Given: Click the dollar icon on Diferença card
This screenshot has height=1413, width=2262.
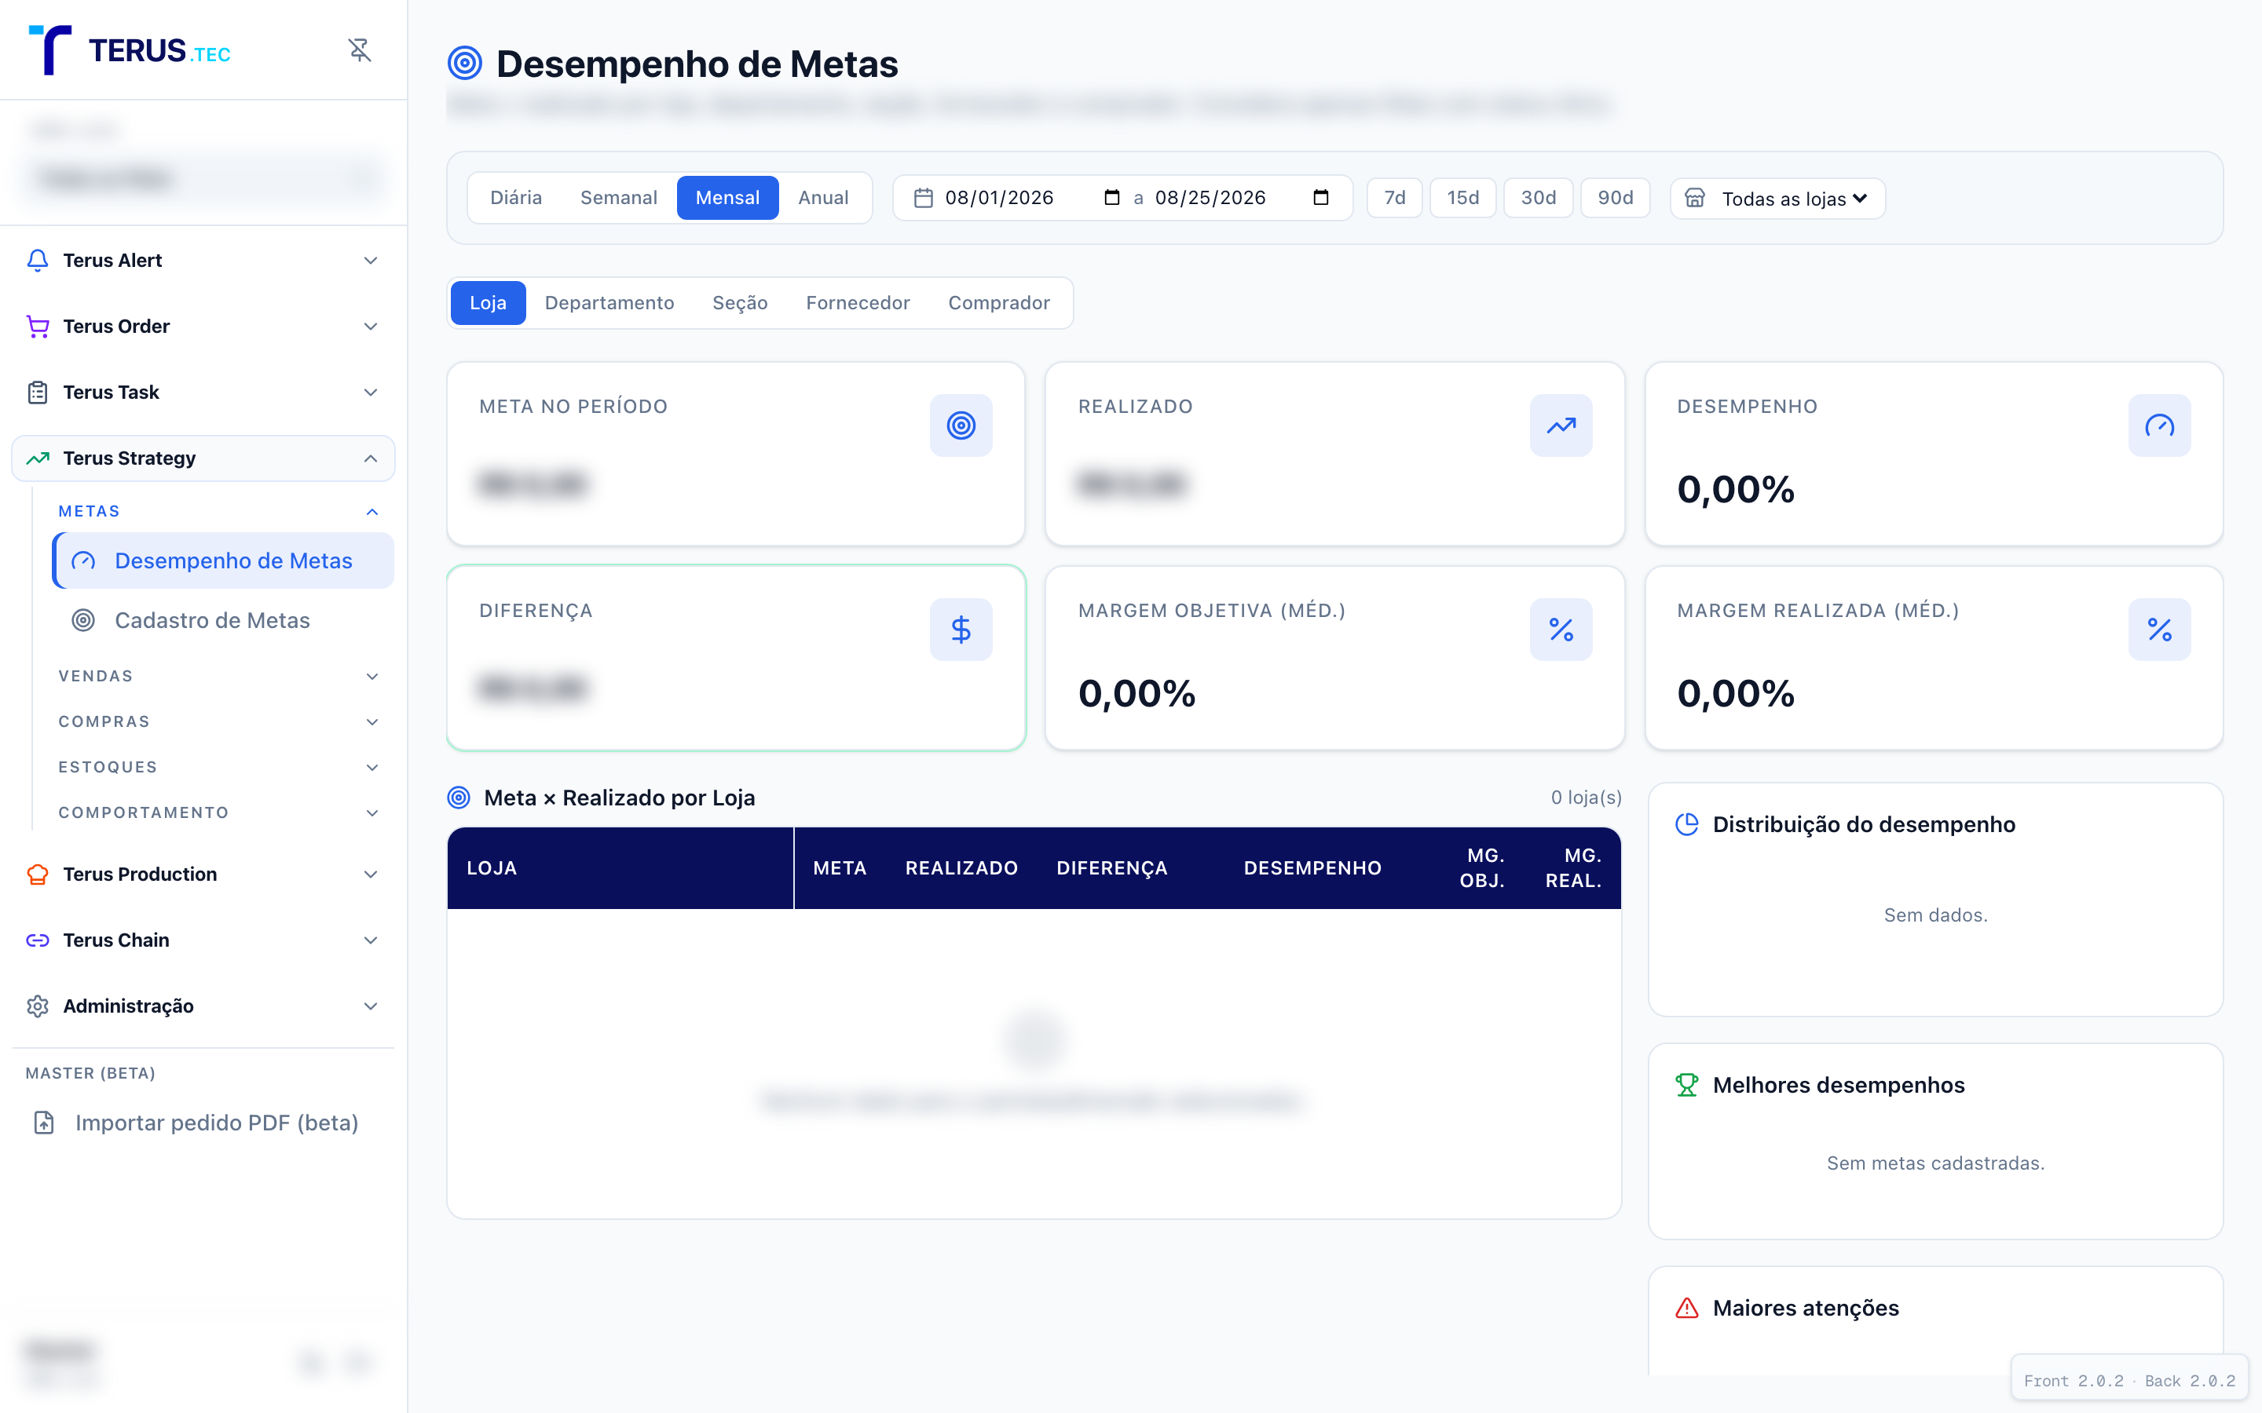Looking at the screenshot, I should coord(961,630).
